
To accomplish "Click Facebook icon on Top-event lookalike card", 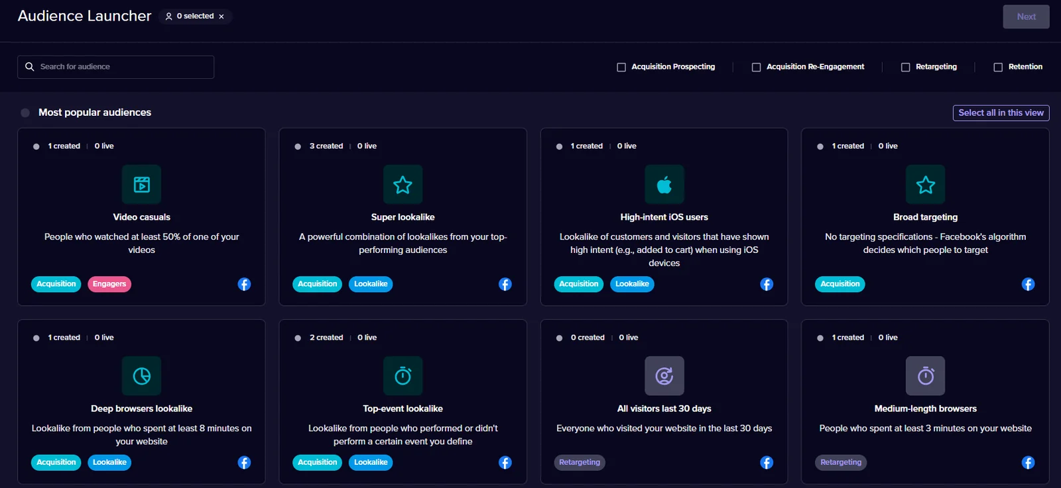I will tap(505, 462).
